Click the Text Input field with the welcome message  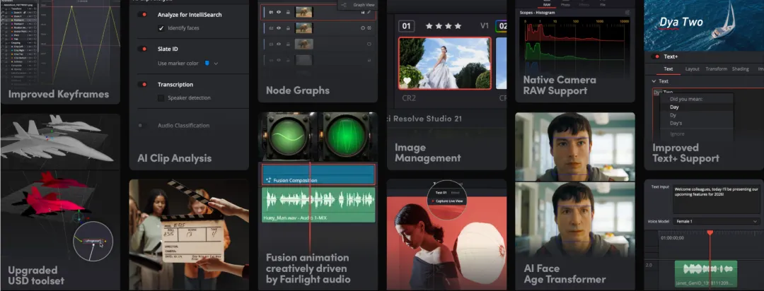click(716, 198)
